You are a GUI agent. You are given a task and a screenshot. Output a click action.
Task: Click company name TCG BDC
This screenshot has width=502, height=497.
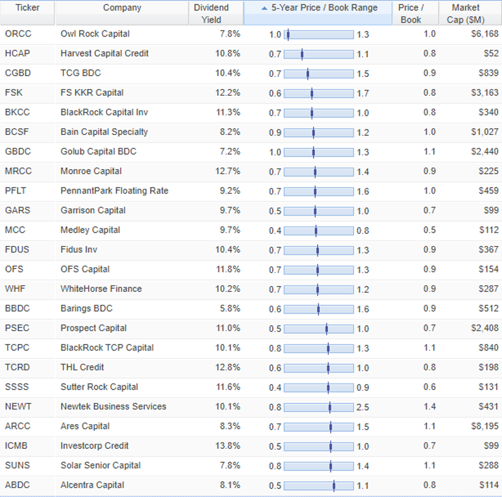click(x=81, y=73)
